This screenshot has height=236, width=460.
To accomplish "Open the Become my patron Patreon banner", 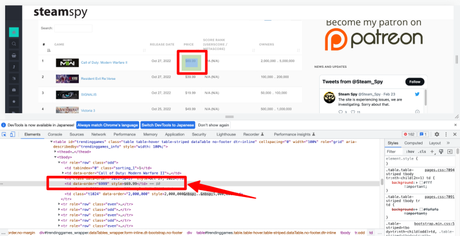I will pos(373,34).
